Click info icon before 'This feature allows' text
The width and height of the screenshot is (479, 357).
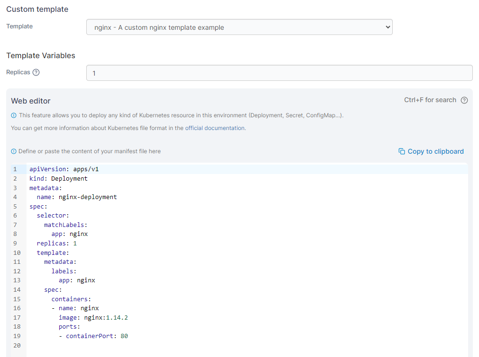pos(14,115)
